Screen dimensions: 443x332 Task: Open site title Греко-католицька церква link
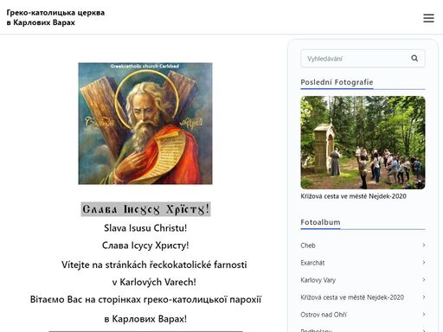55,17
